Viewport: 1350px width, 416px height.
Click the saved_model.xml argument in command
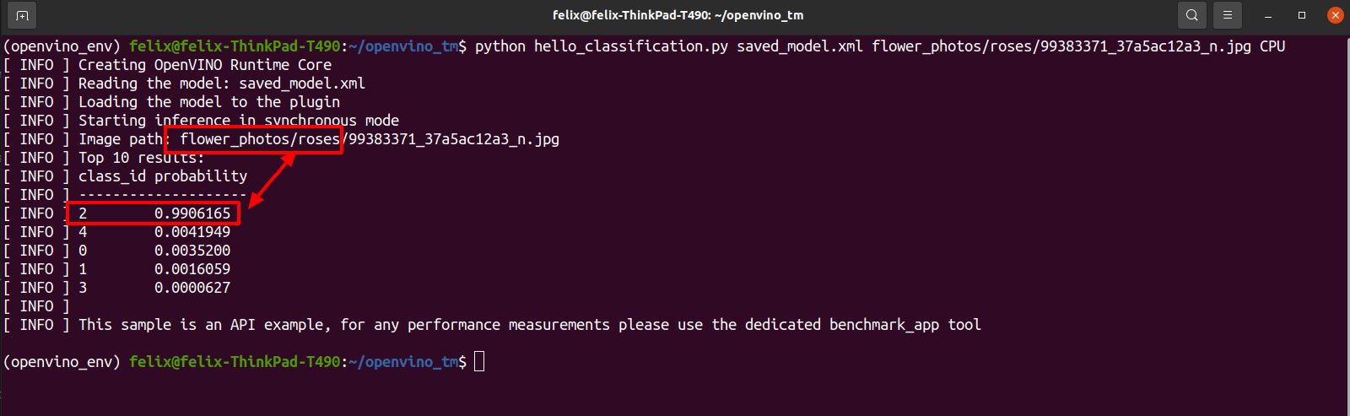pos(800,46)
